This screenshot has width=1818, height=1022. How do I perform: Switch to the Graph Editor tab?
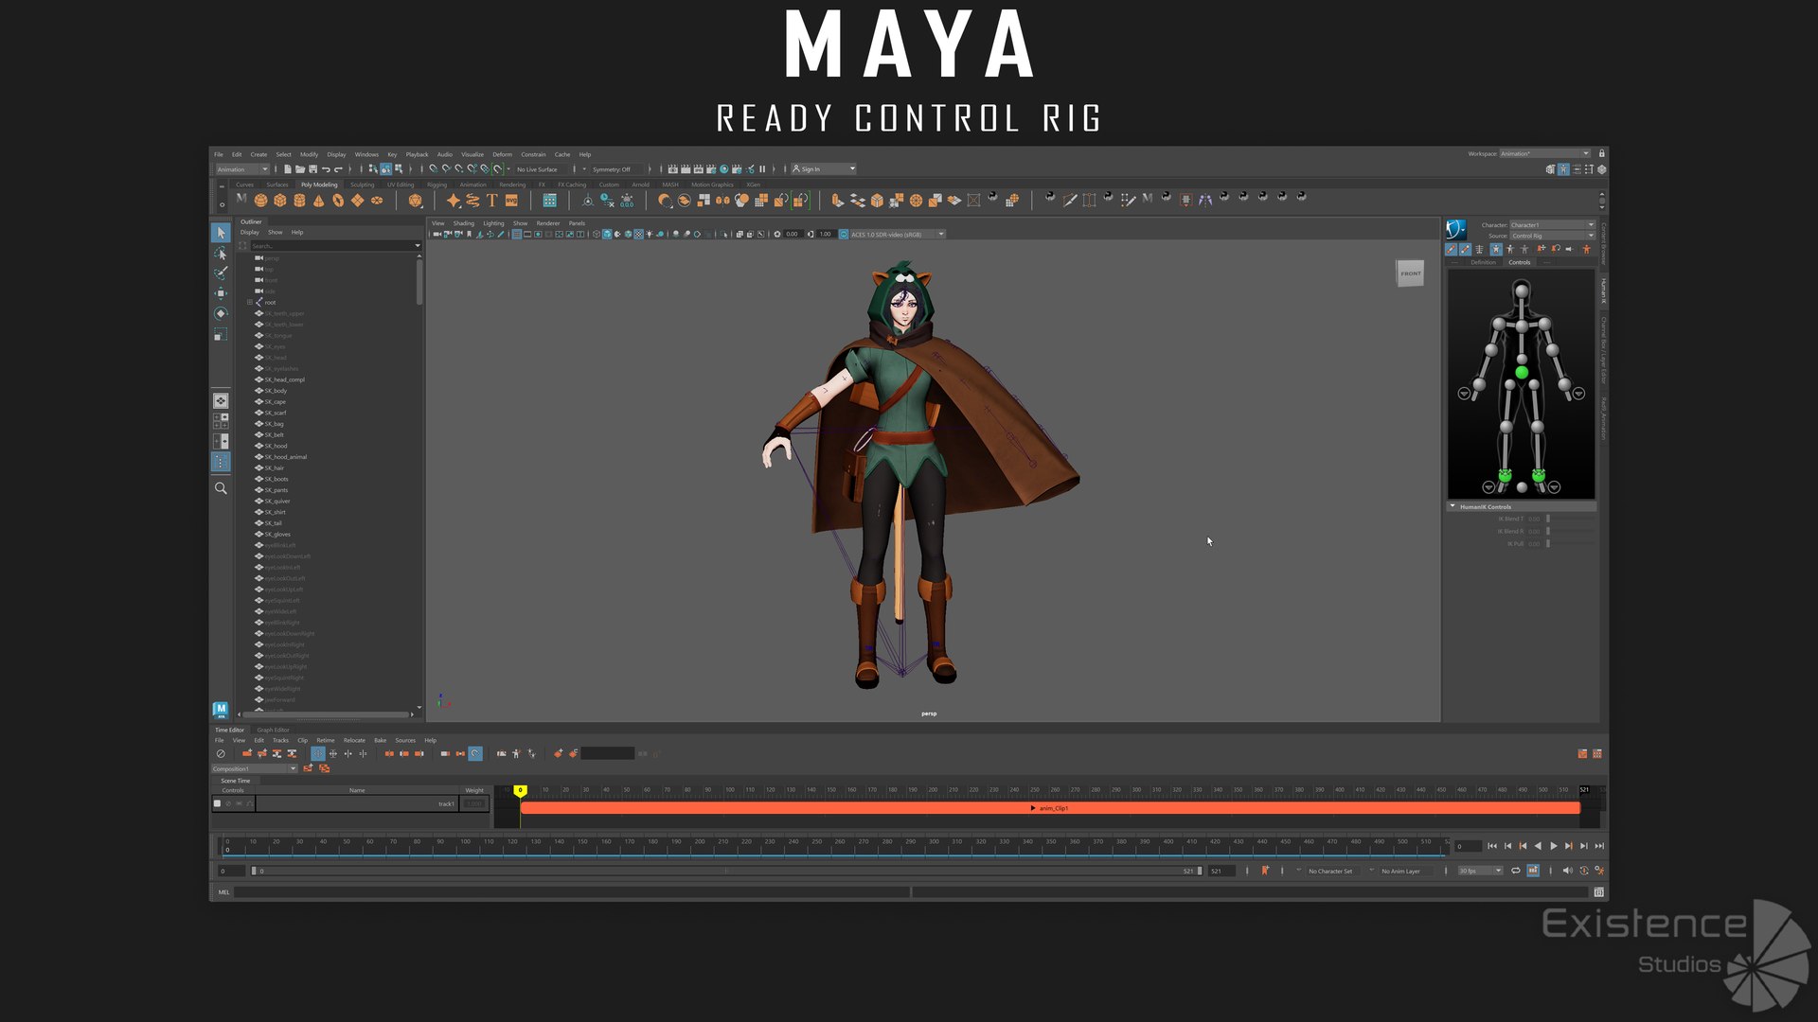273,730
